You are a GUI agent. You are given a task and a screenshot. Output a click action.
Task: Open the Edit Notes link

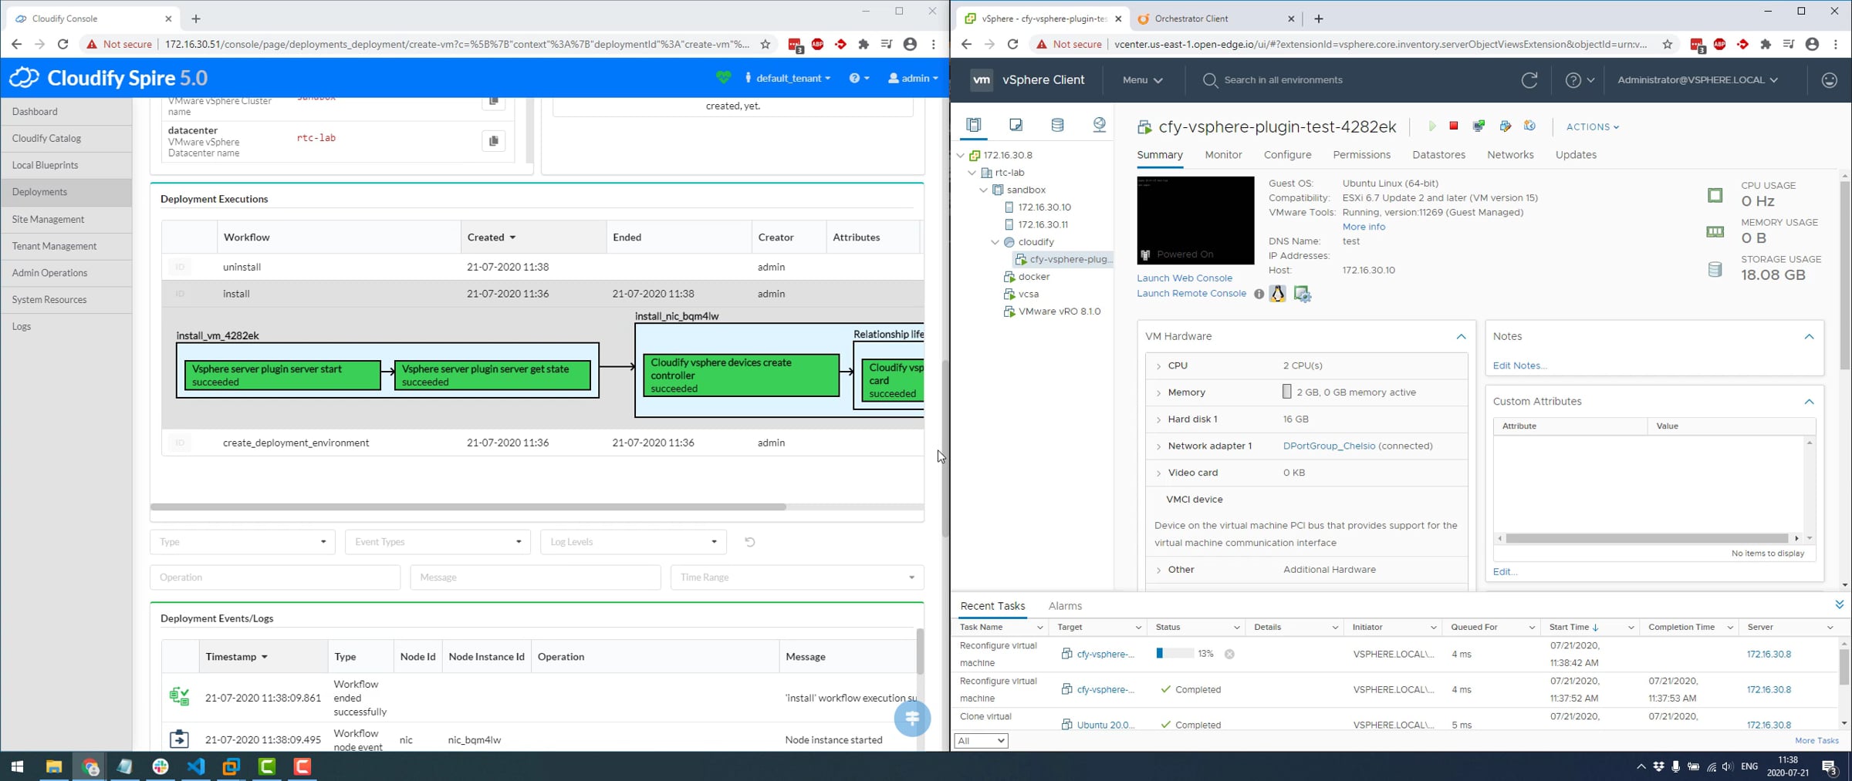pyautogui.click(x=1519, y=365)
